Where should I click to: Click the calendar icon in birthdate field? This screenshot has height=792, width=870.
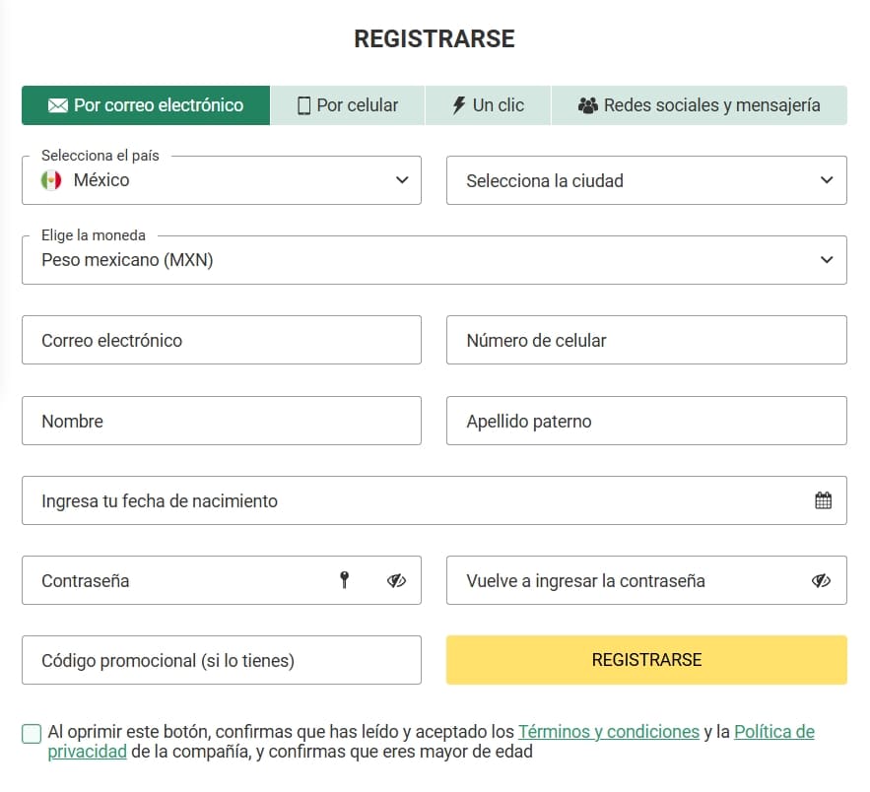[x=823, y=500]
